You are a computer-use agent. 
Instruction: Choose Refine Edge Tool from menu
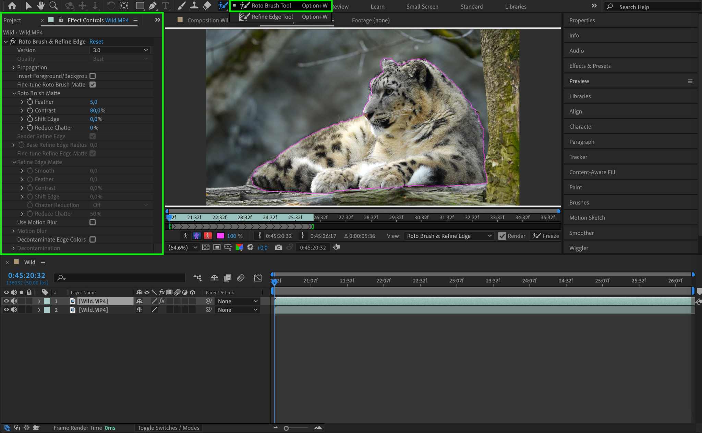tap(272, 17)
